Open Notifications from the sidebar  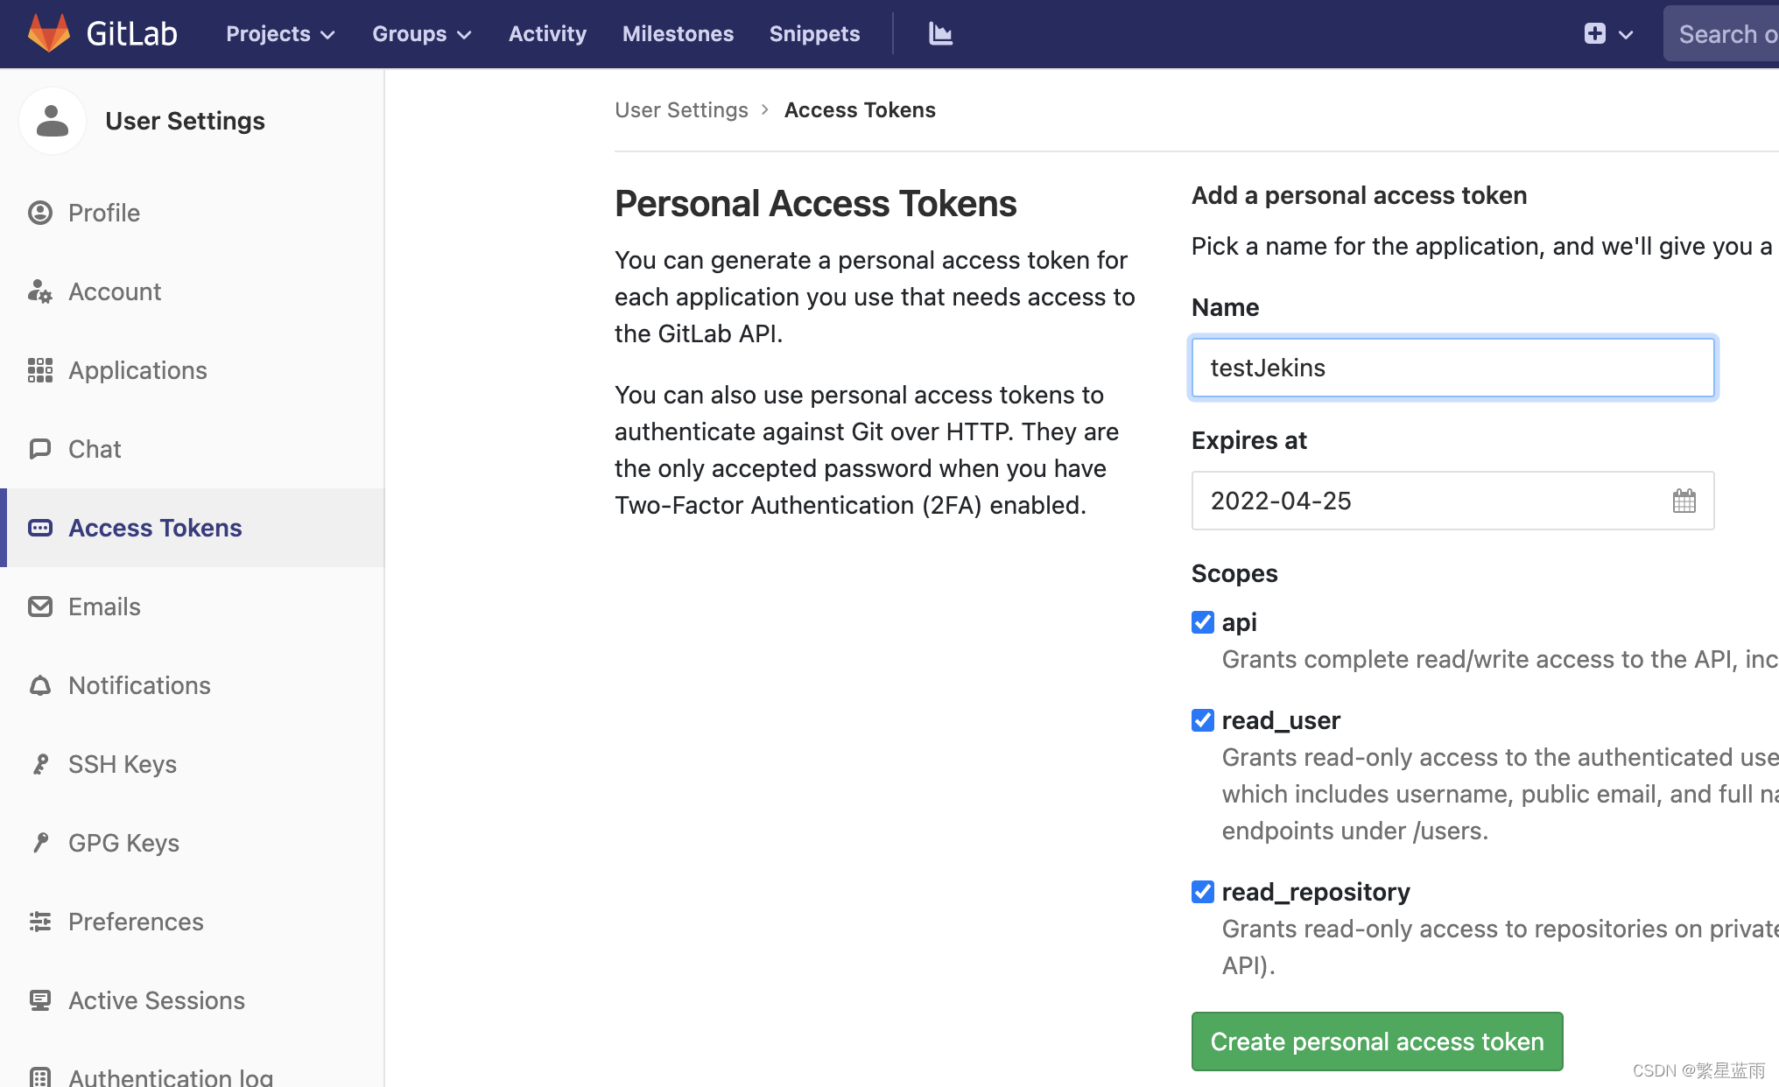(139, 685)
